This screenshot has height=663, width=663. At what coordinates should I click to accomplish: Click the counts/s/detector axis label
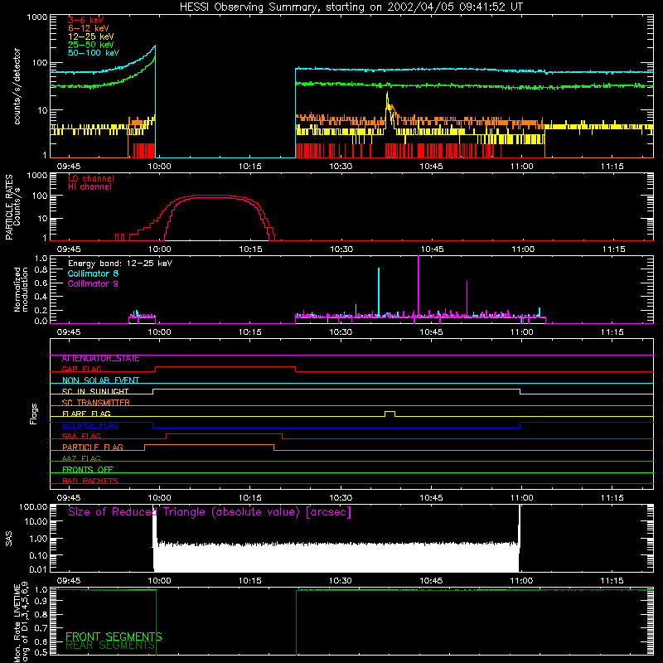click(x=17, y=86)
